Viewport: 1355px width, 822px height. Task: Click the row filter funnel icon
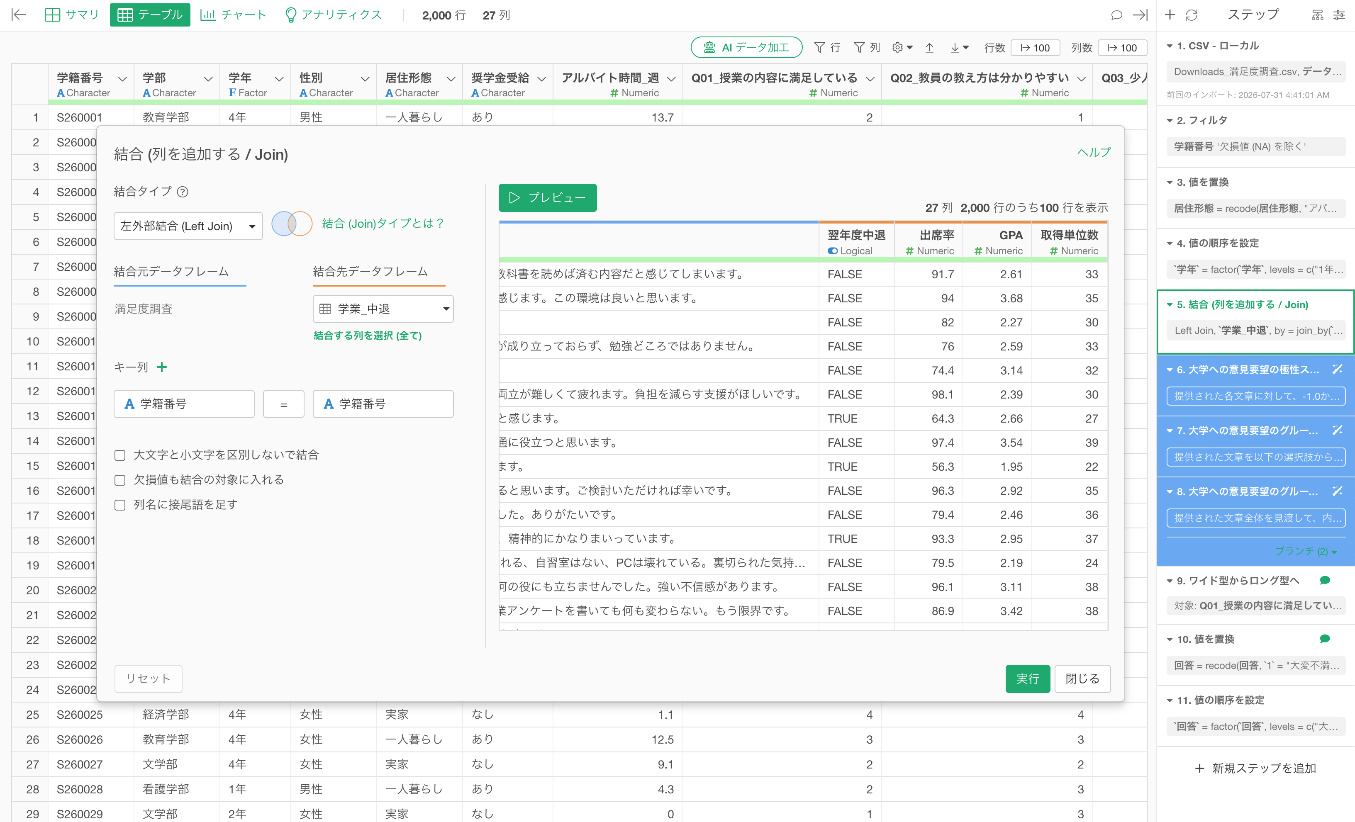819,48
